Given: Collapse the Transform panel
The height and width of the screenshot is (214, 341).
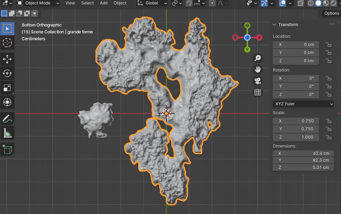Looking at the screenshot, I should pyautogui.click(x=275, y=25).
